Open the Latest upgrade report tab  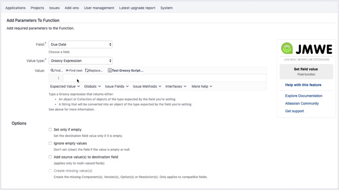coord(137,8)
